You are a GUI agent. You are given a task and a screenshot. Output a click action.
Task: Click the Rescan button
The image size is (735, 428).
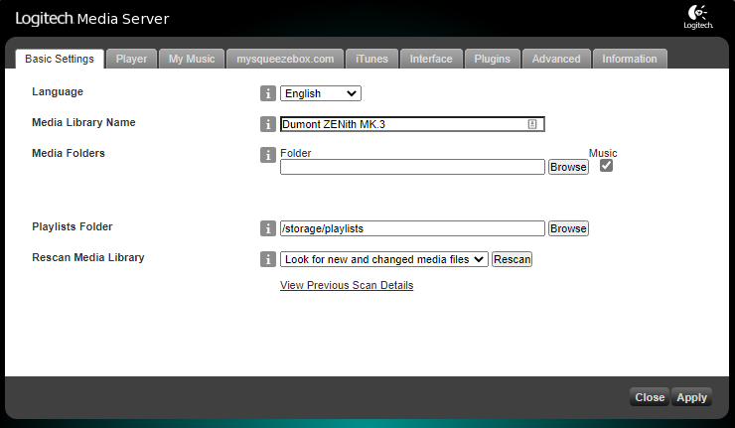(x=512, y=259)
